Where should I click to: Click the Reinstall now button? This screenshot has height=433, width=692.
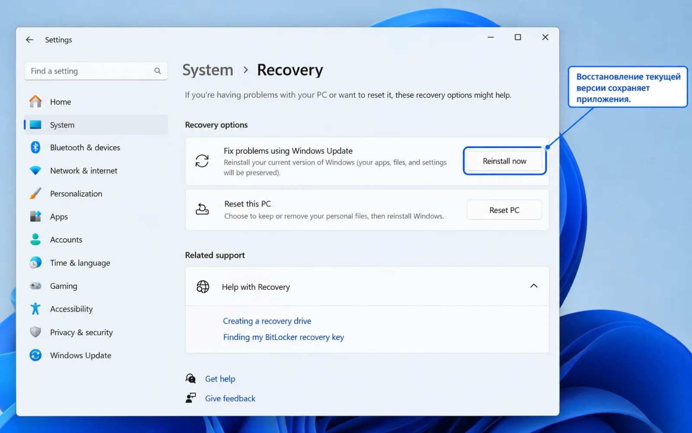pyautogui.click(x=505, y=161)
